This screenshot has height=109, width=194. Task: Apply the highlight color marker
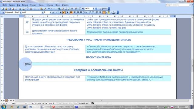(109, 12)
